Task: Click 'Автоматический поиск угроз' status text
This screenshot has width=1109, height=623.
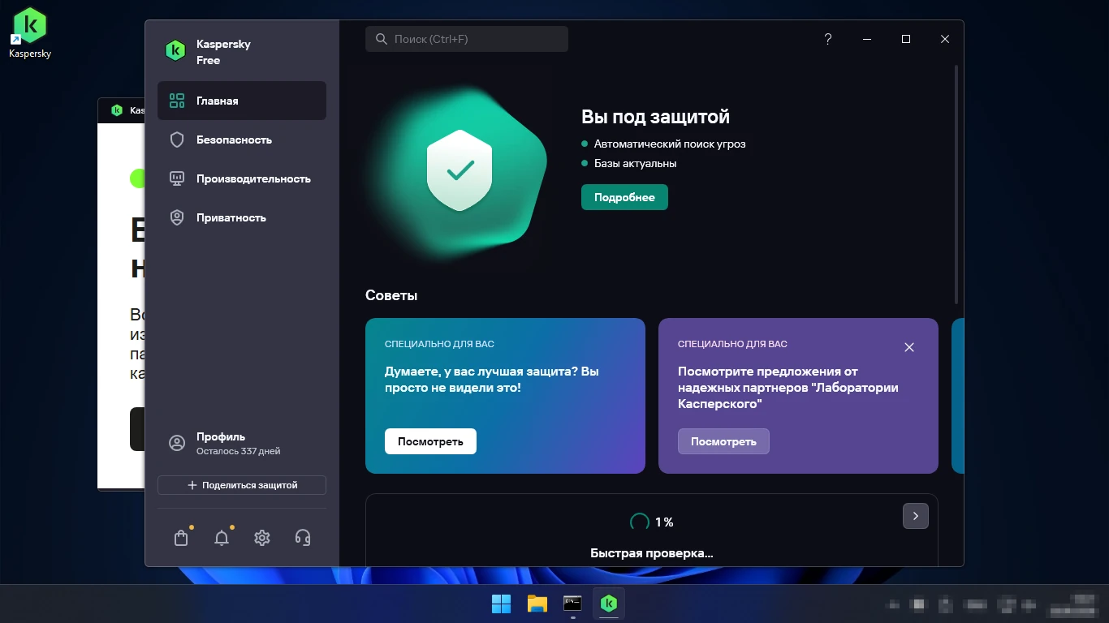Action: click(x=670, y=144)
